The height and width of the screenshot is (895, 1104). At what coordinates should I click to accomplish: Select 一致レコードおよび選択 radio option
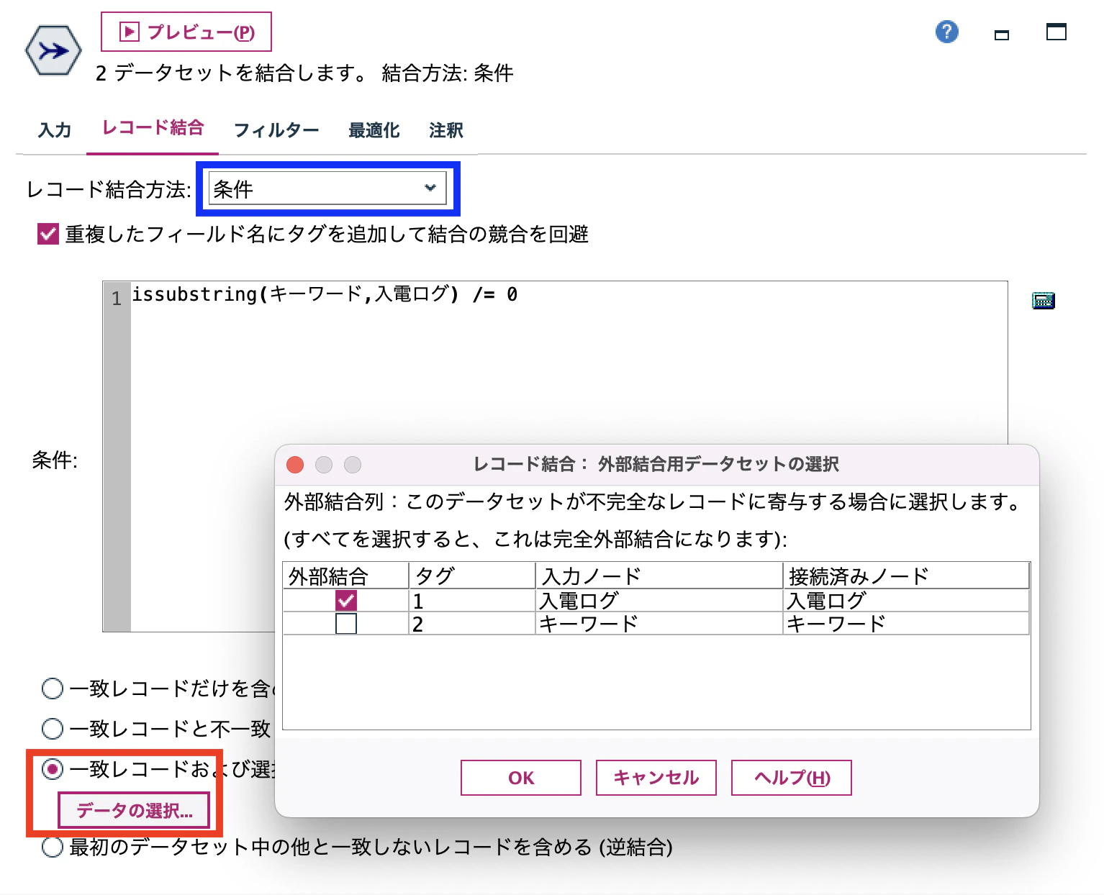[53, 769]
